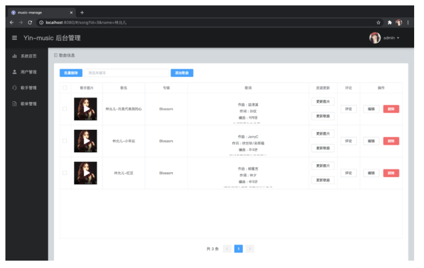
Task: Click Blossom album cell in 小幸运 row
Action: click(166, 141)
